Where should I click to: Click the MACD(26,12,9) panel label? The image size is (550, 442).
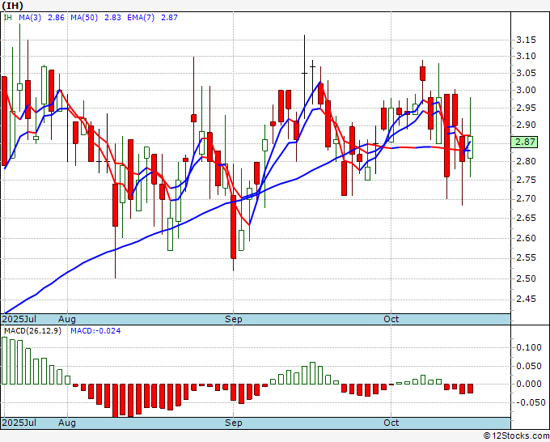[32, 331]
